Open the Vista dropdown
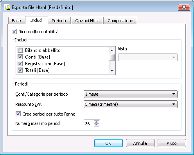The height and width of the screenshot is (155, 194). click(x=148, y=57)
